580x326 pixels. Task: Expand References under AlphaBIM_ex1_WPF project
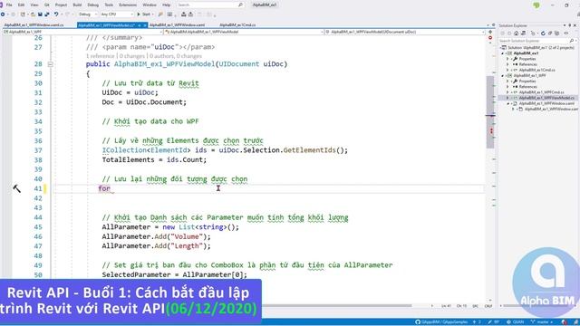coord(507,87)
